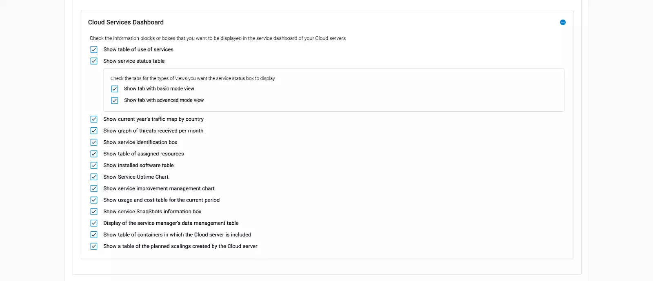The height and width of the screenshot is (281, 653).
Task: Uncheck graph of threats received per month
Action: [94, 131]
